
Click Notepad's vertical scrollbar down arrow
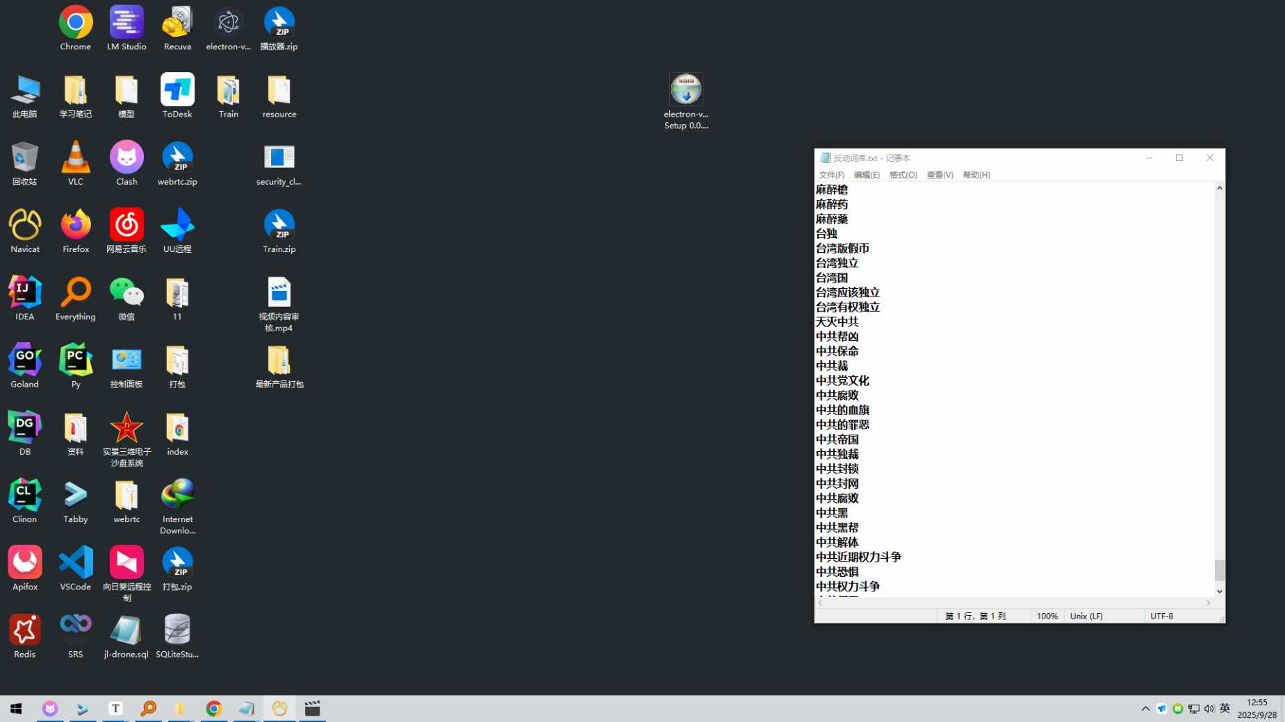pyautogui.click(x=1219, y=591)
